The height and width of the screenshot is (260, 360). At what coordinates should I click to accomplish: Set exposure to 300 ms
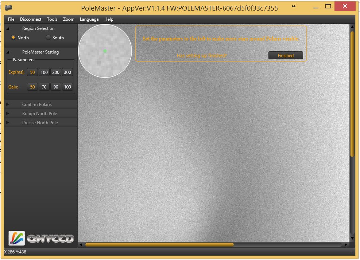pos(67,72)
